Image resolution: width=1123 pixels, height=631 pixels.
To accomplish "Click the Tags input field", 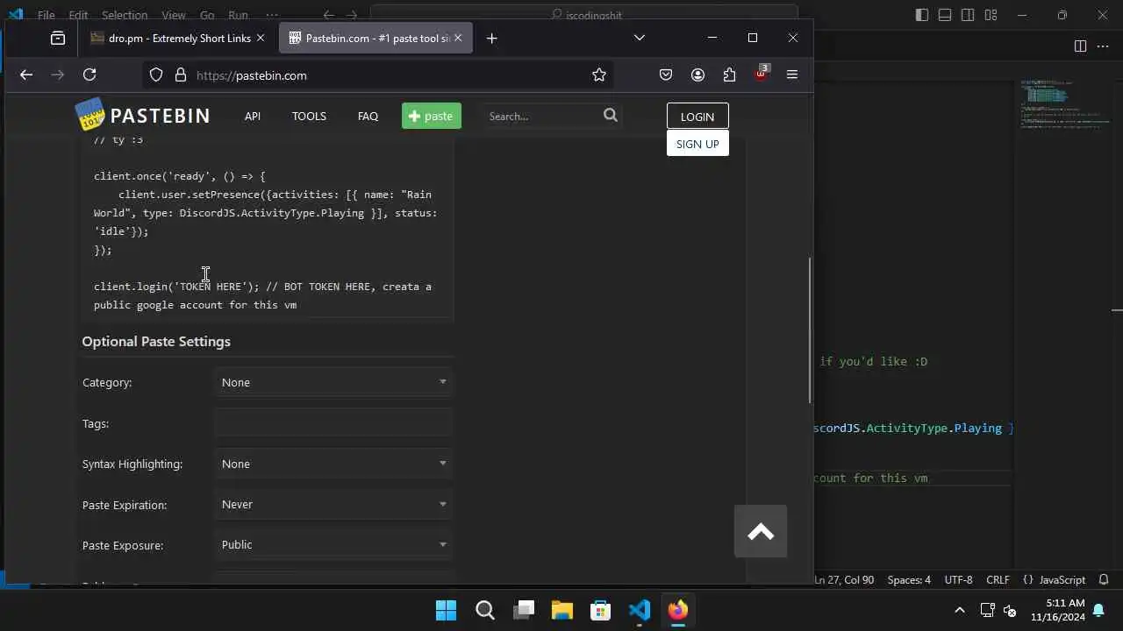I will tap(333, 423).
